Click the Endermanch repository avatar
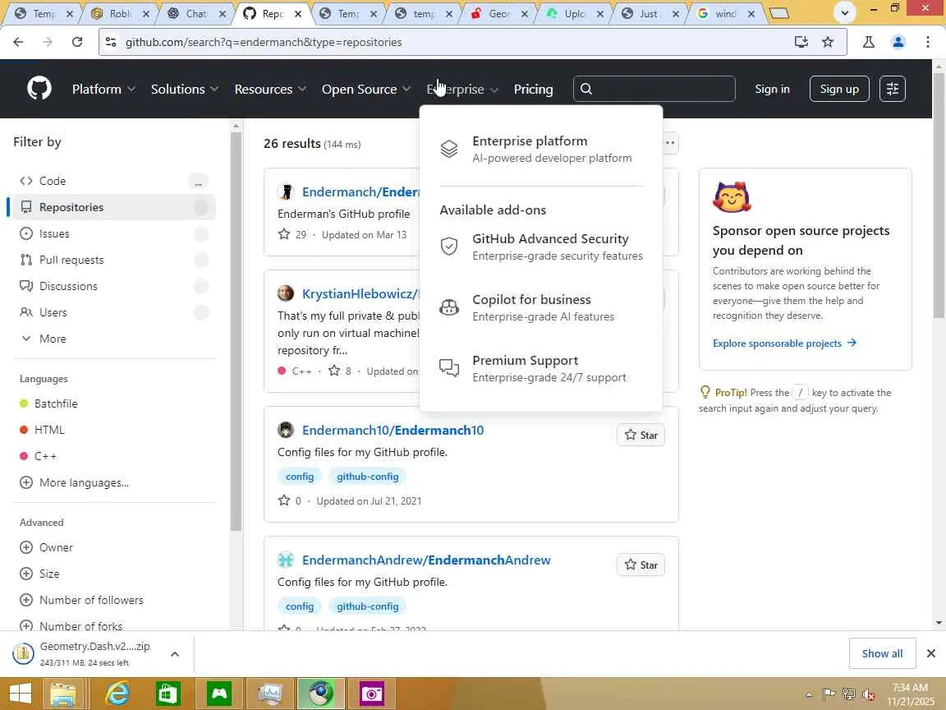 [x=286, y=192]
